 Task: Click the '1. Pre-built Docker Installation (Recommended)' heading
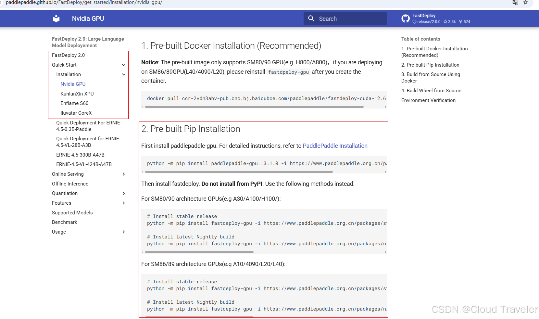point(231,46)
